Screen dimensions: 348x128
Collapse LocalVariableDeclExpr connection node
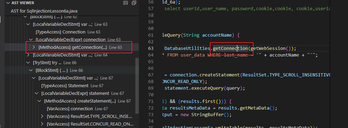pyautogui.click(x=31, y=40)
